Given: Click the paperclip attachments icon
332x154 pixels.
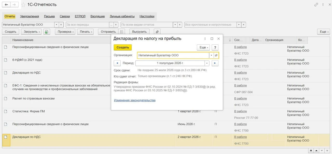Looking at the screenshot, I should (157, 32).
